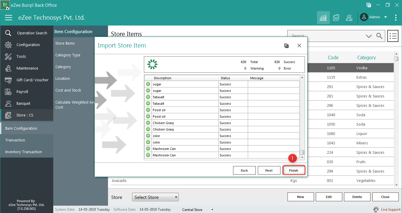
Task: Click the Close button at bottom
Action: pos(385,197)
